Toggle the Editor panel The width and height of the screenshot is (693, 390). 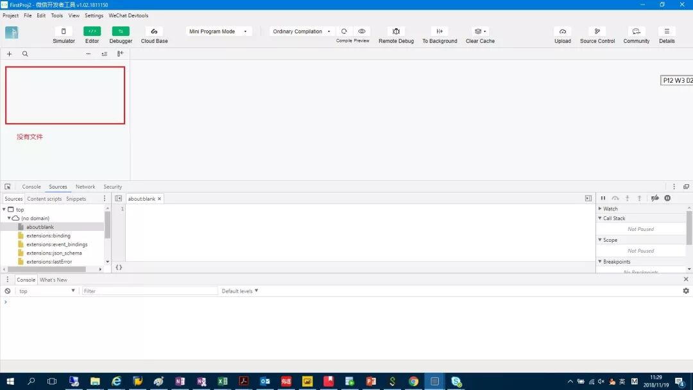point(92,31)
